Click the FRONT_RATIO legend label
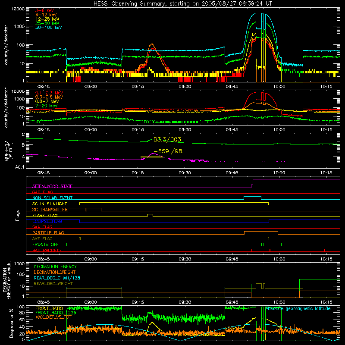The image size is (345, 345). pos(49,308)
